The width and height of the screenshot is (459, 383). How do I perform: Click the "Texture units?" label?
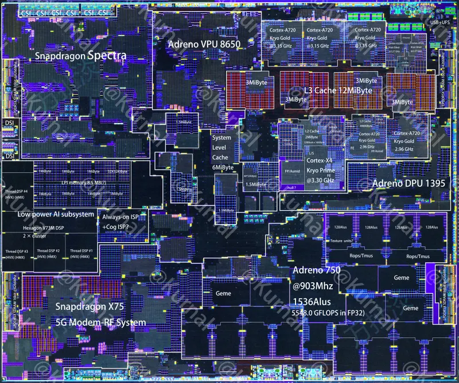[341, 241]
